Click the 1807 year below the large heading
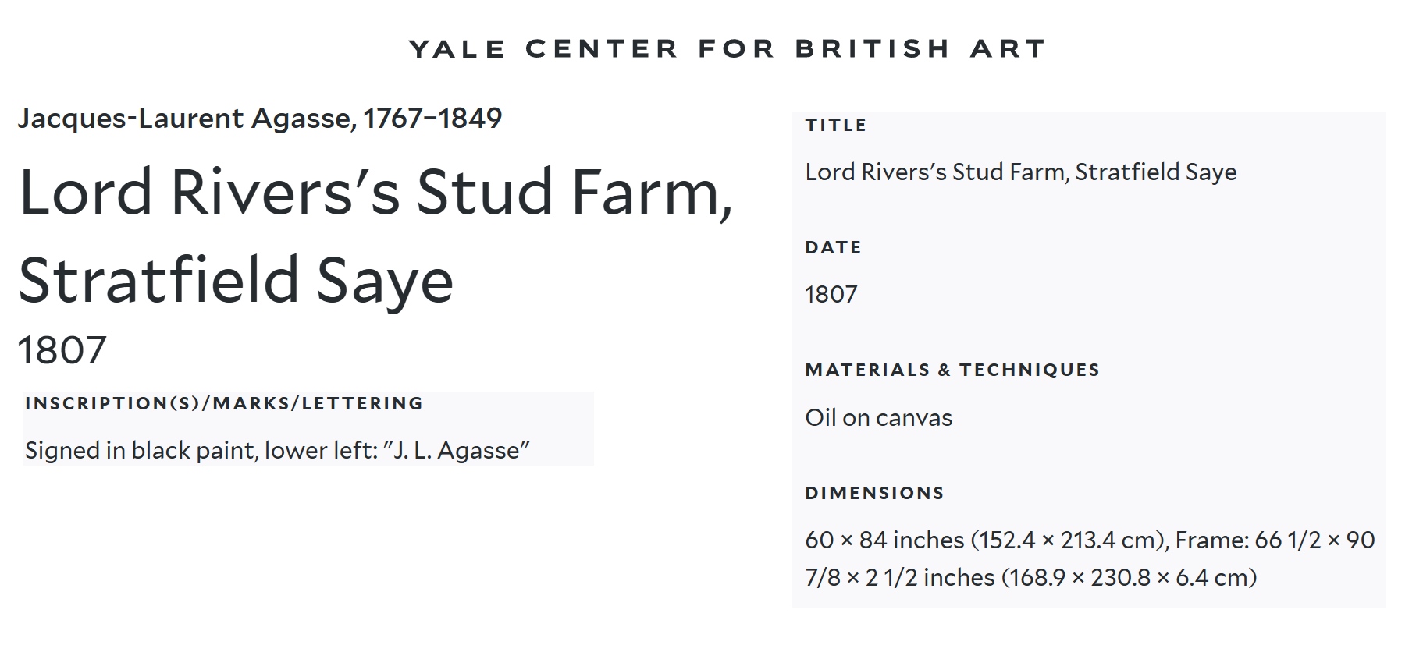The width and height of the screenshot is (1423, 645). pos(62,350)
